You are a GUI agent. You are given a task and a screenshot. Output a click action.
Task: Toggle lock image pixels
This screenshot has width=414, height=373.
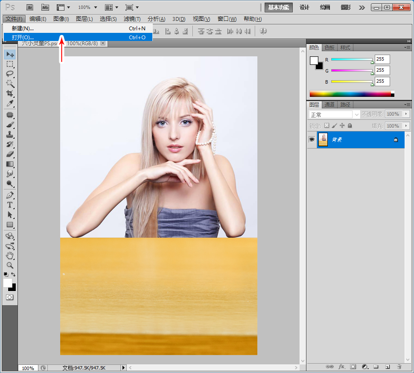(x=334, y=125)
